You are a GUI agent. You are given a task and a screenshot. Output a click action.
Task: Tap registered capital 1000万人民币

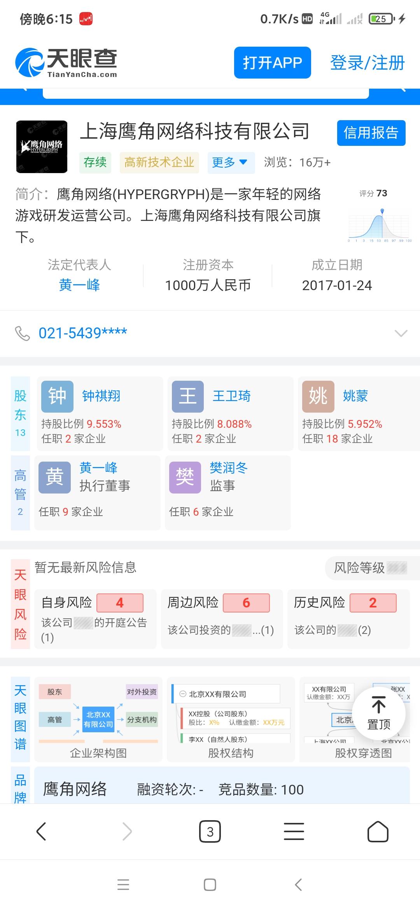(208, 285)
